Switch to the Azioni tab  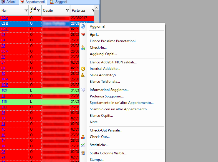coord(9,2)
